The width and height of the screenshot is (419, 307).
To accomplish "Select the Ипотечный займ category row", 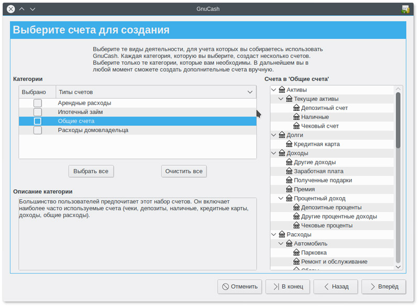I will [x=138, y=112].
